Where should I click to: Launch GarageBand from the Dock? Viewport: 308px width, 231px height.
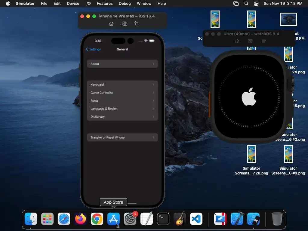coord(180,219)
